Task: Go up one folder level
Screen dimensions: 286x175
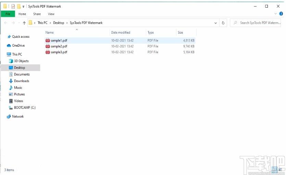Action: click(x=24, y=23)
